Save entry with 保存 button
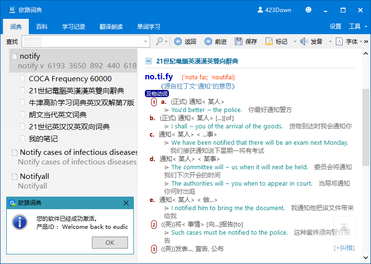371x264 pixels. tap(246, 42)
